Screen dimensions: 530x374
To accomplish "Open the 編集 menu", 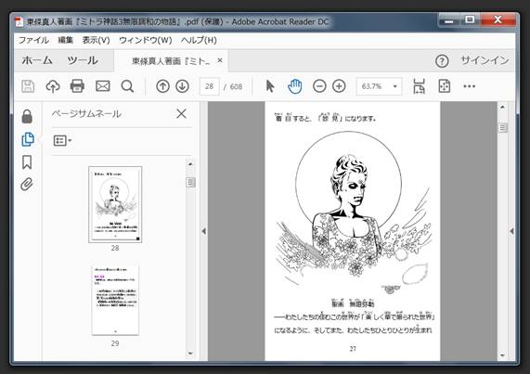I will (x=66, y=40).
